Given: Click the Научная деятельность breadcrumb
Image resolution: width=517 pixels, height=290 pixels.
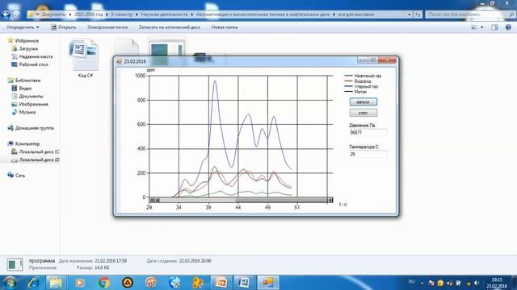Looking at the screenshot, I should pyautogui.click(x=164, y=14).
